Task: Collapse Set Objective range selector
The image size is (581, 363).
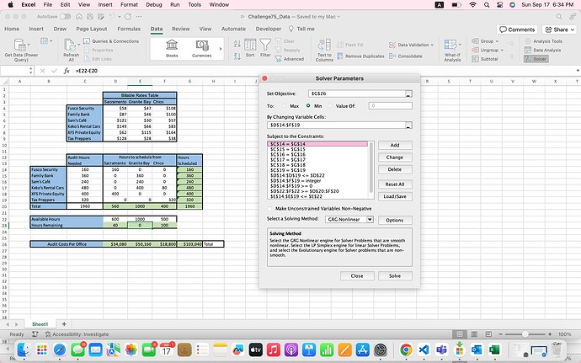Action: tap(408, 93)
